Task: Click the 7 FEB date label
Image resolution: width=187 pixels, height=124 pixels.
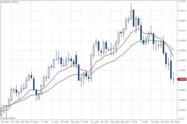Action: [x=144, y=122]
